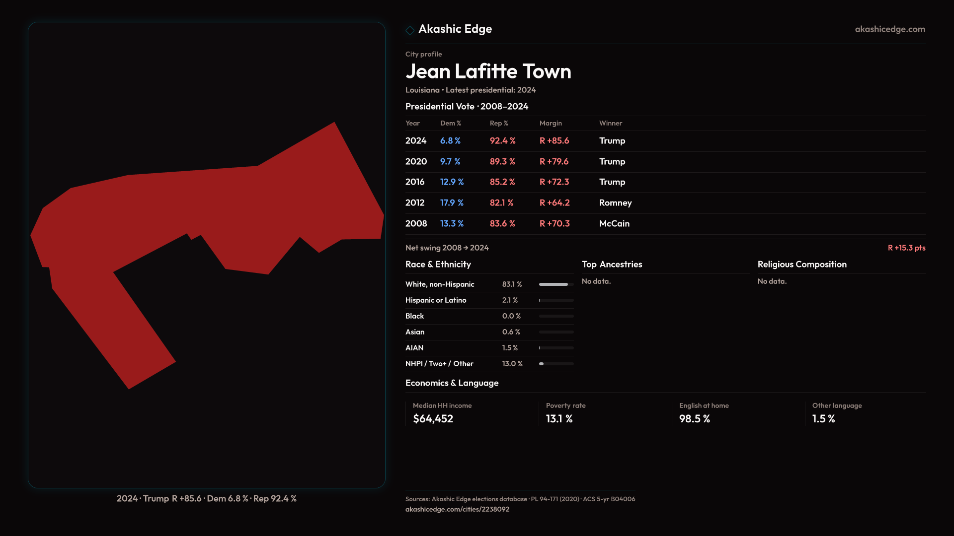
Task: Click the Poverty rate 13.1 % stat
Action: (x=559, y=419)
